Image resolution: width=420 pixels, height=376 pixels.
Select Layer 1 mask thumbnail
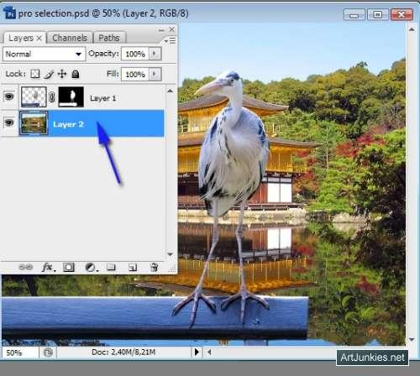coord(71,97)
